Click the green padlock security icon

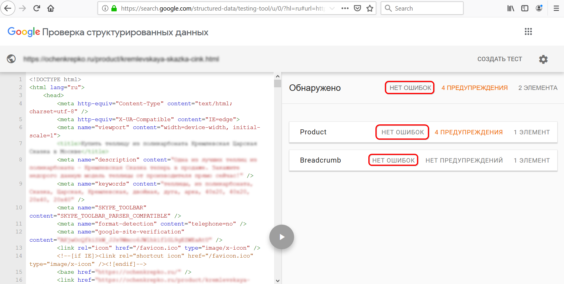point(114,8)
